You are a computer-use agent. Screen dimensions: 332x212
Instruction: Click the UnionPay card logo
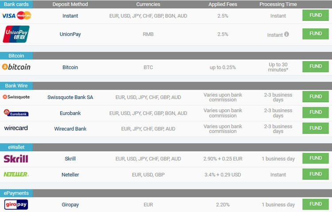point(16,34)
